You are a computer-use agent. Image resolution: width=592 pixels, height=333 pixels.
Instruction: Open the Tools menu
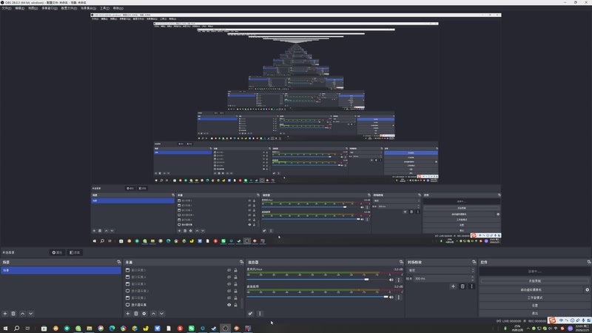pyautogui.click(x=104, y=8)
